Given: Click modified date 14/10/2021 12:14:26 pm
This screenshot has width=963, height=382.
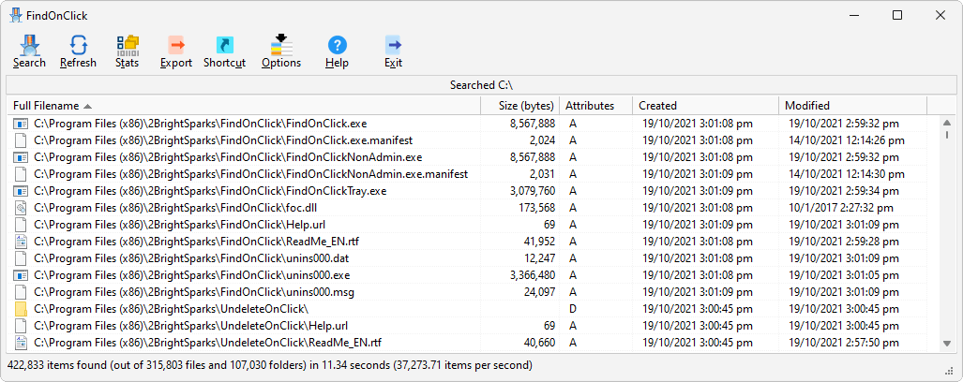Looking at the screenshot, I should (847, 140).
